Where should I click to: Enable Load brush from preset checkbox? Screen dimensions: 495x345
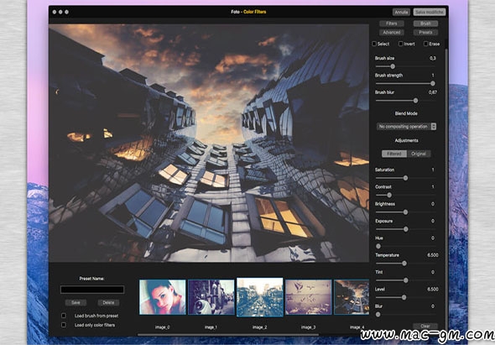64,316
